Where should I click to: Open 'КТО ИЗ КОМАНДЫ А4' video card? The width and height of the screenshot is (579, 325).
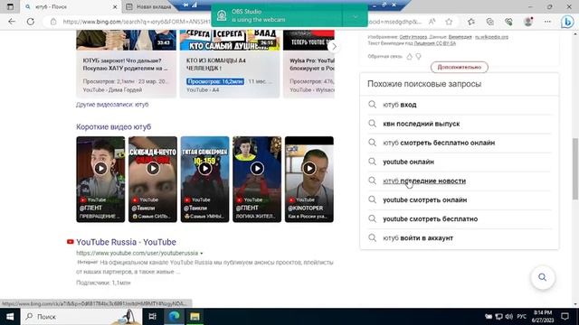tap(230, 64)
